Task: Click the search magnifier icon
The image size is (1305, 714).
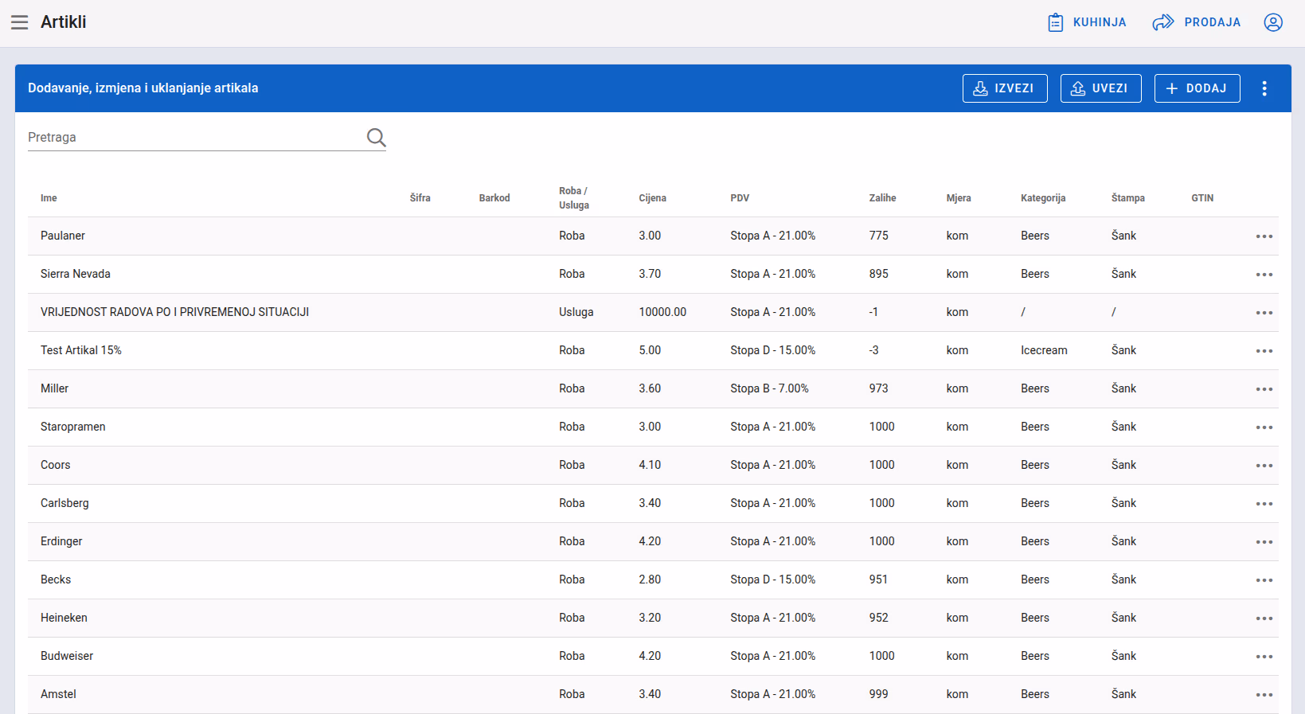Action: pyautogui.click(x=377, y=138)
